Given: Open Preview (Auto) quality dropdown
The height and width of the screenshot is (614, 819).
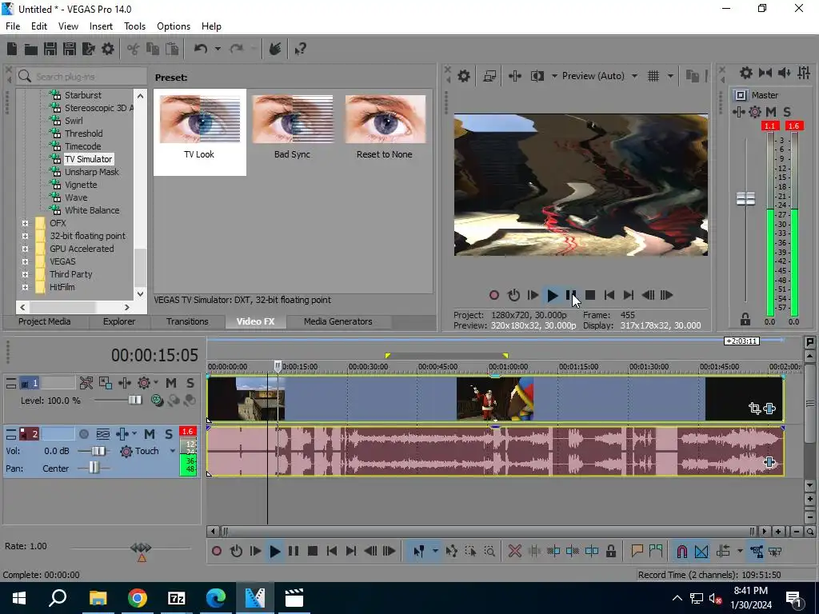Looking at the screenshot, I should click(x=634, y=76).
